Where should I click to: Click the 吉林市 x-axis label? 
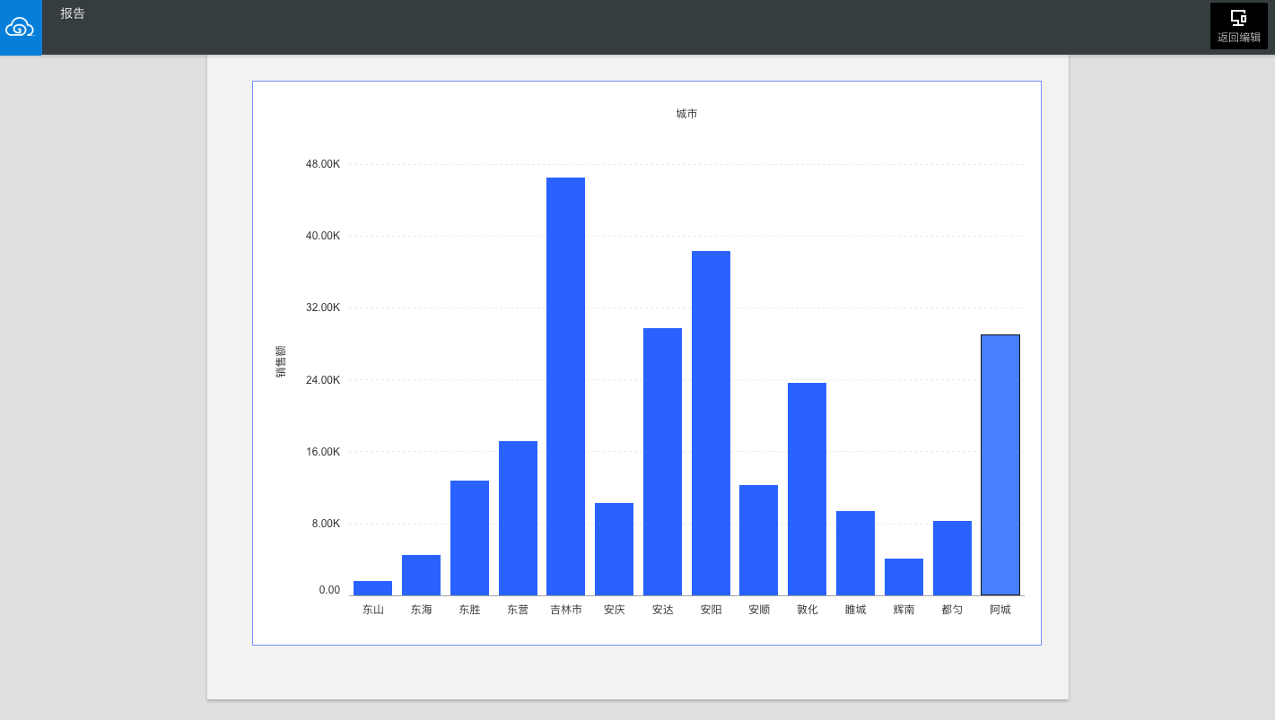[x=566, y=610]
